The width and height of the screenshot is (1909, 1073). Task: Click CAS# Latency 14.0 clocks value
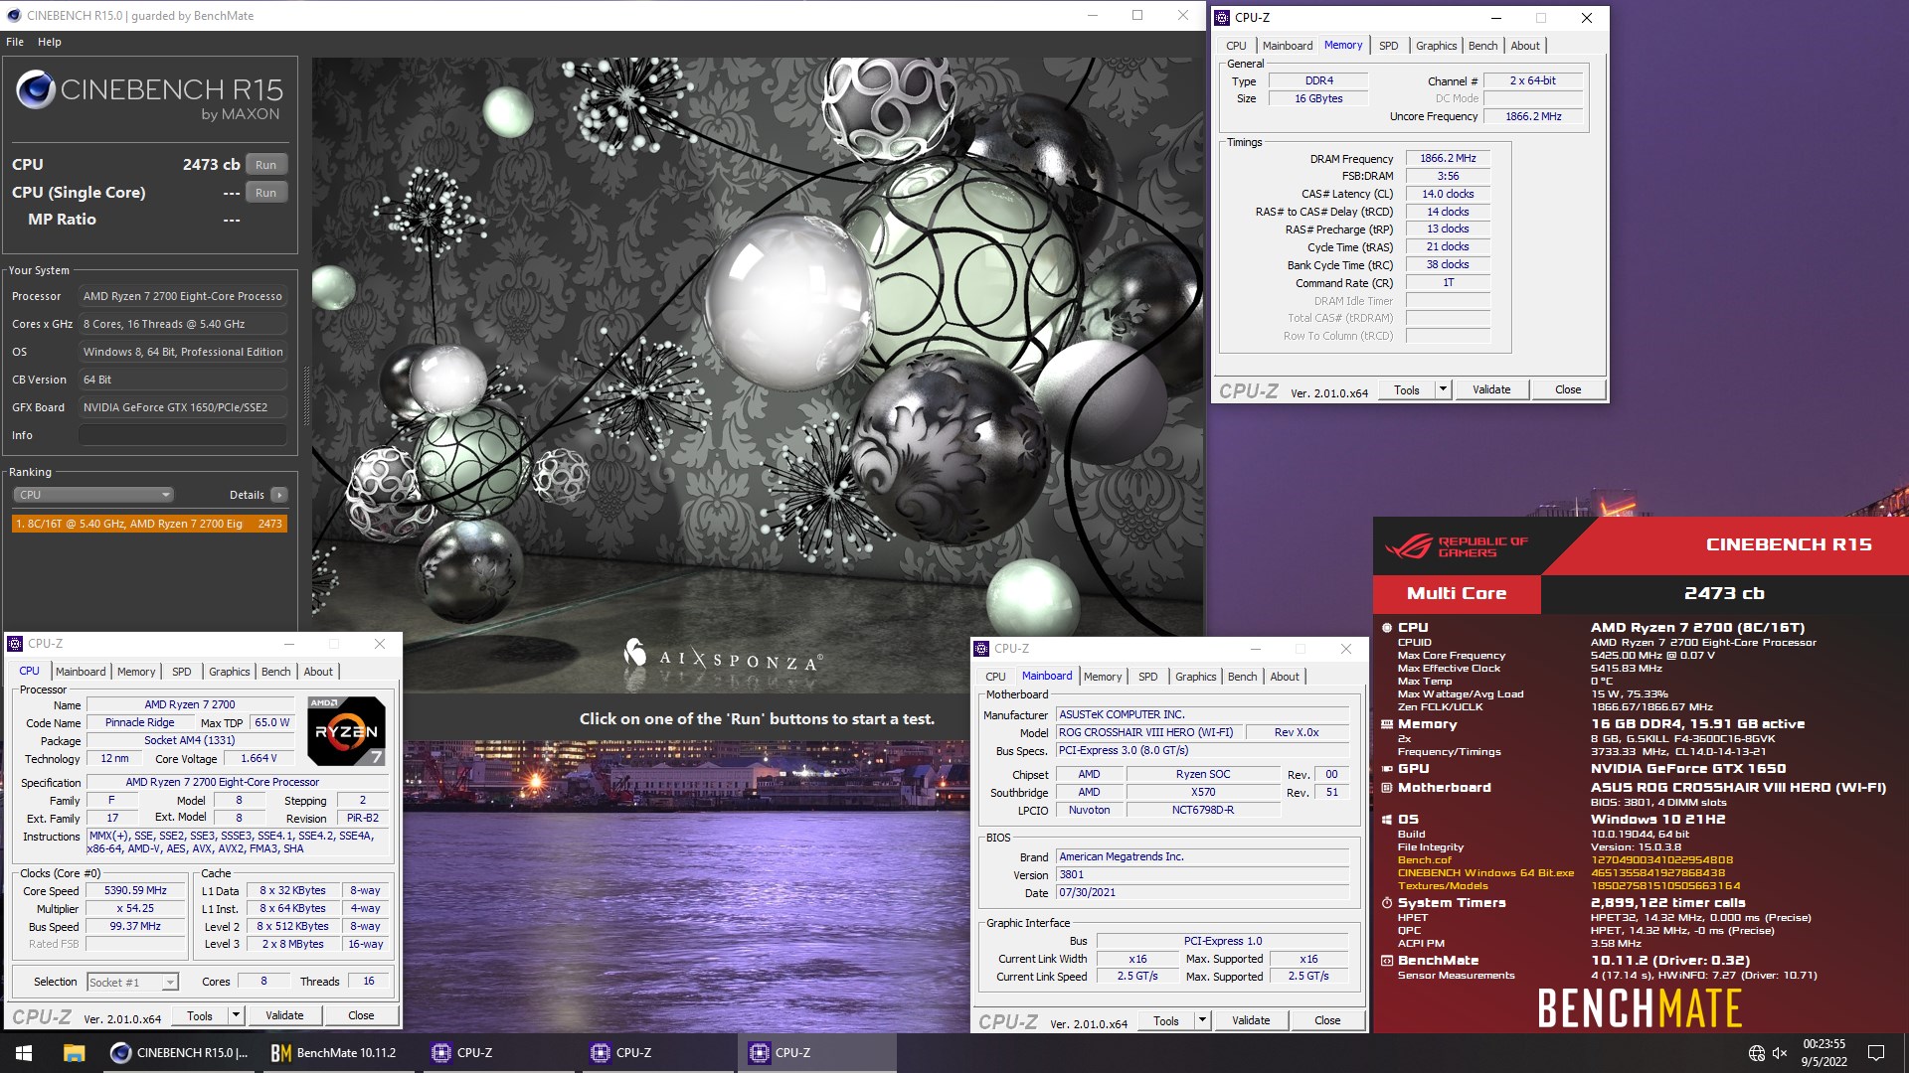tap(1448, 195)
